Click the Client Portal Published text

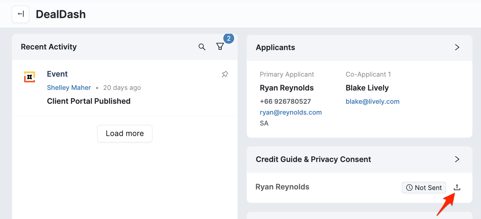point(89,101)
